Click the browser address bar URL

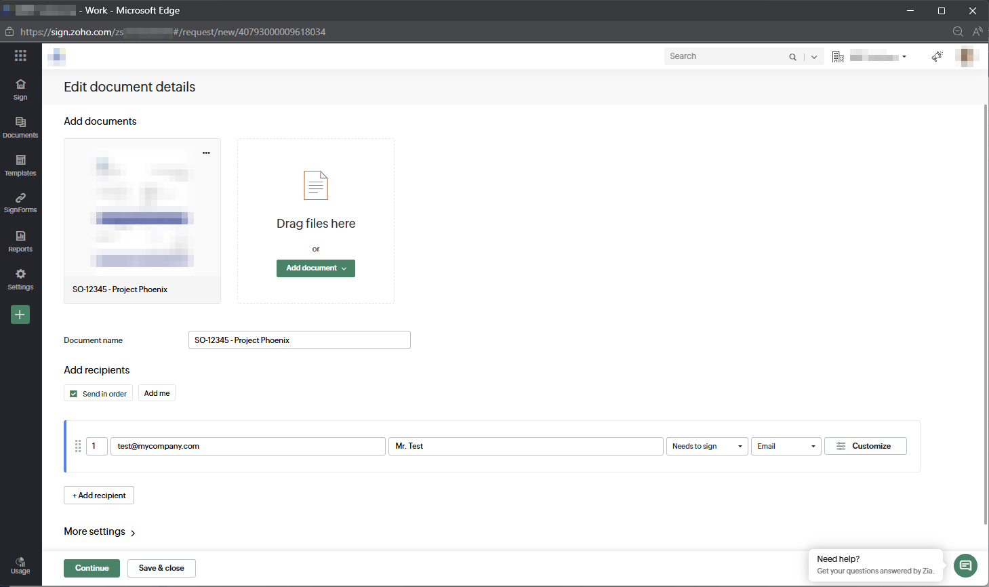point(173,32)
